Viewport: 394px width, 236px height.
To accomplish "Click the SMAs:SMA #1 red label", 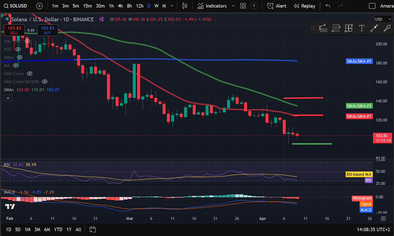I will coord(359,116).
